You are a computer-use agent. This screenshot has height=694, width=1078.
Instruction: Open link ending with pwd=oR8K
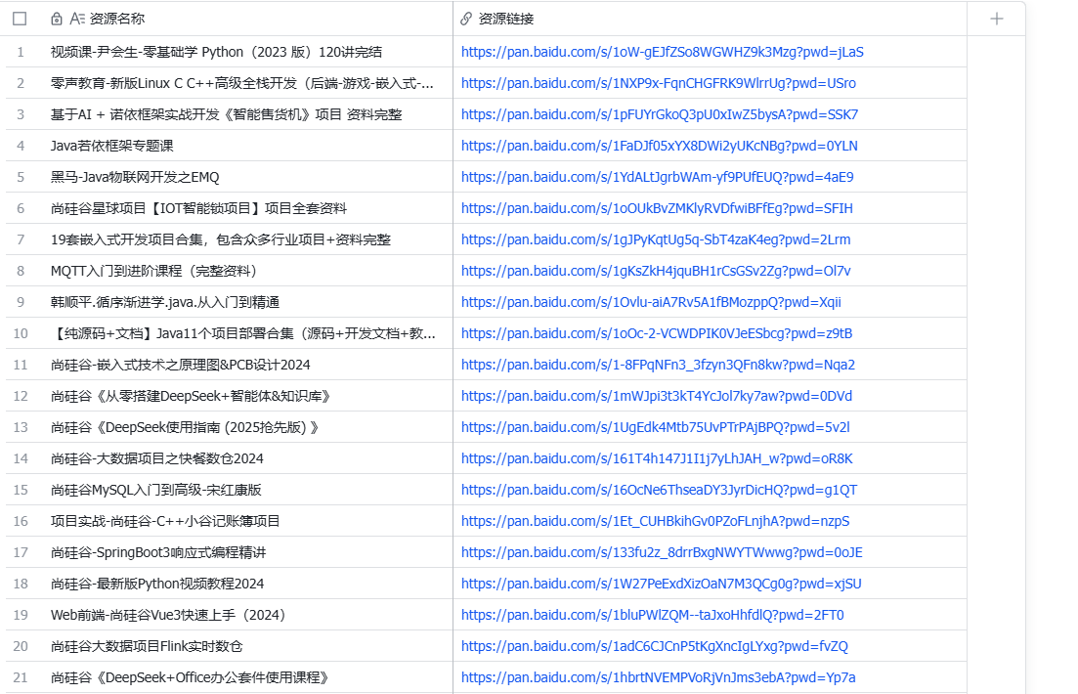657,458
